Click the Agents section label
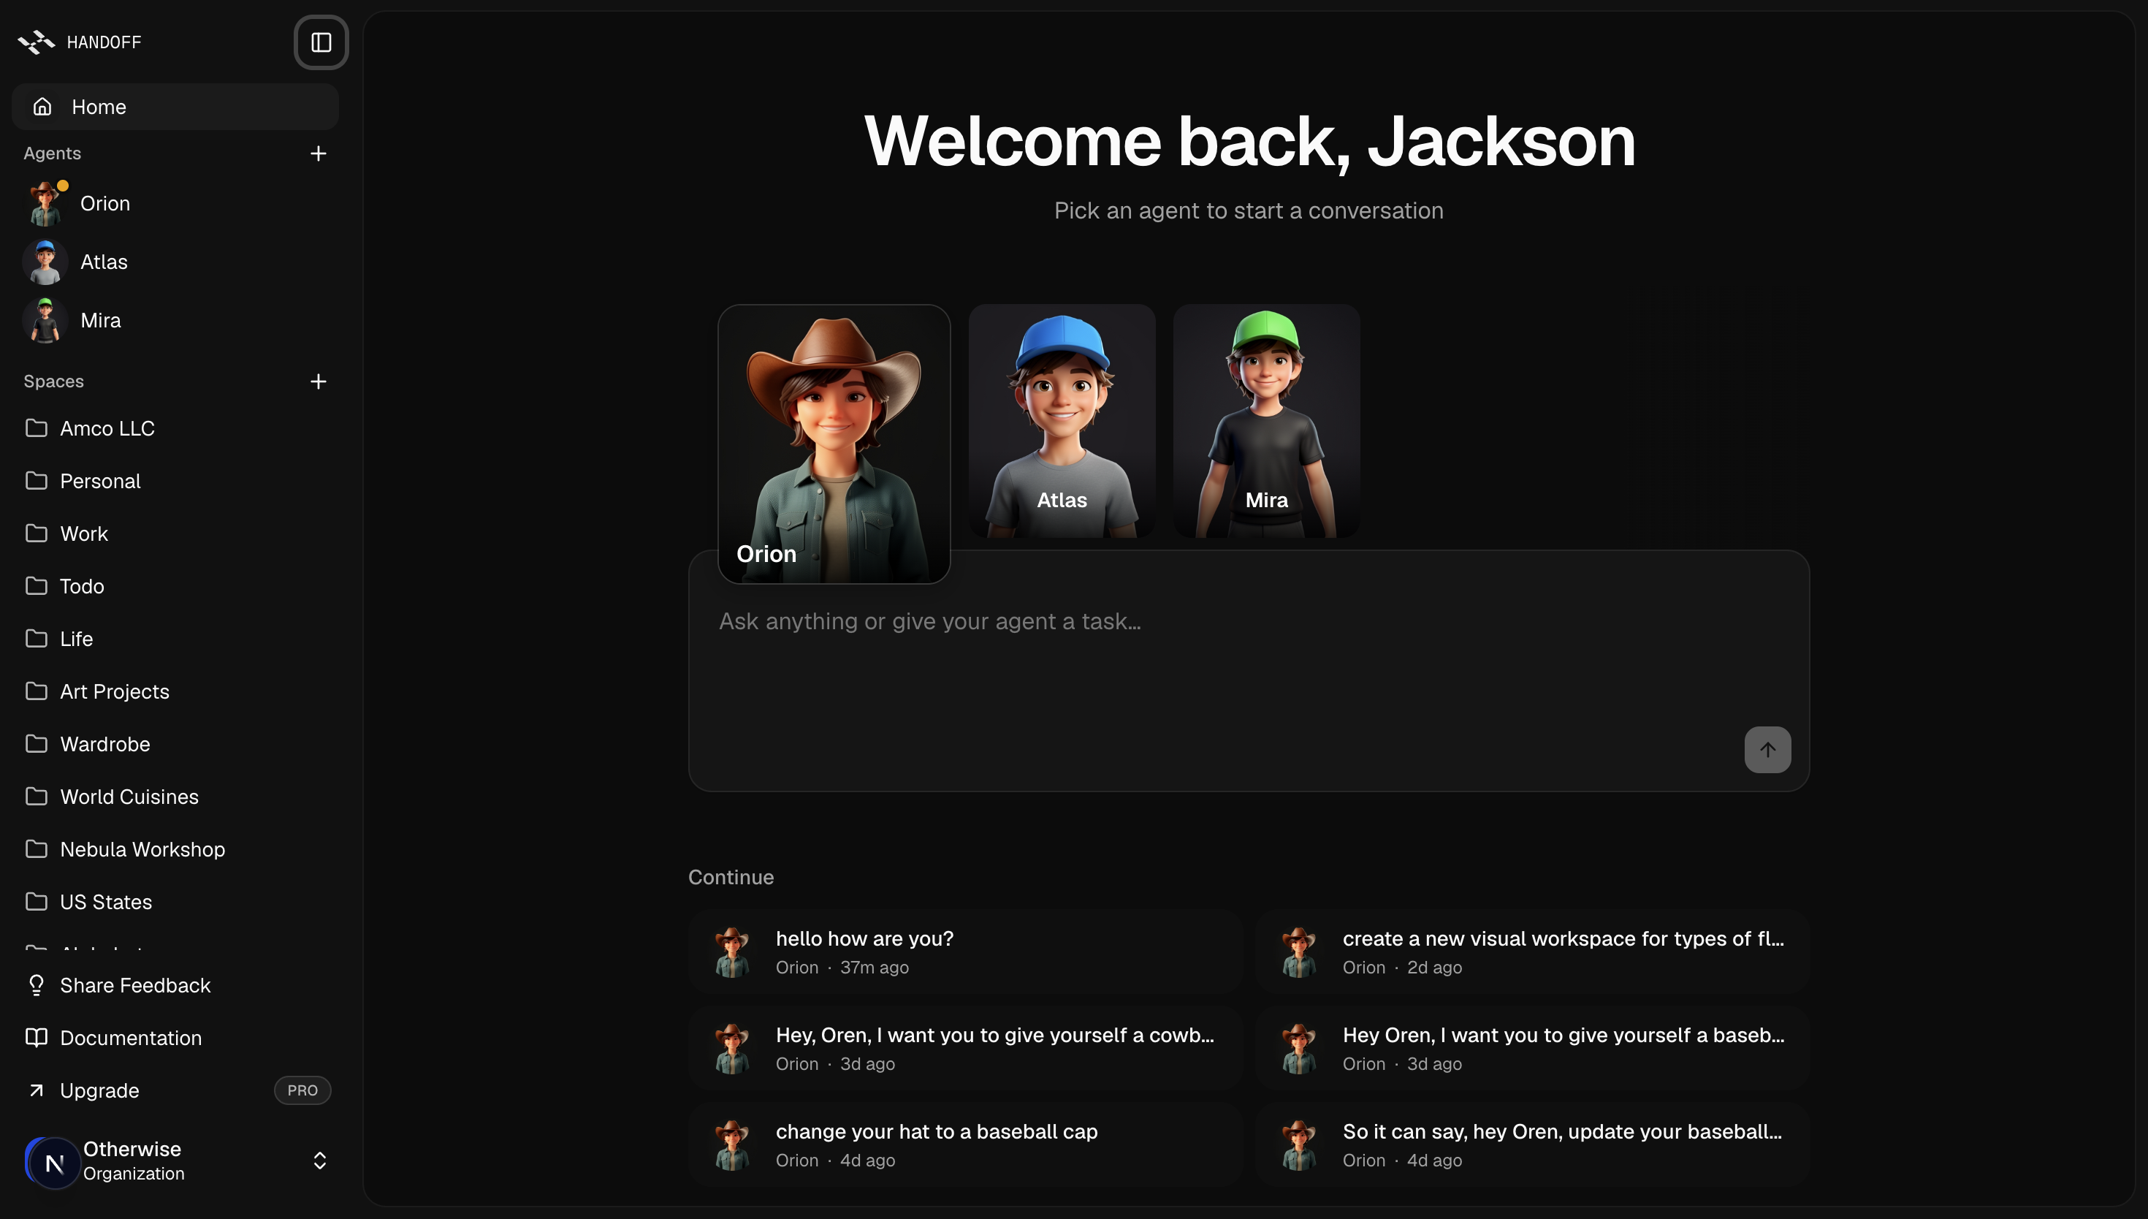This screenshot has width=2148, height=1219. [x=52, y=153]
